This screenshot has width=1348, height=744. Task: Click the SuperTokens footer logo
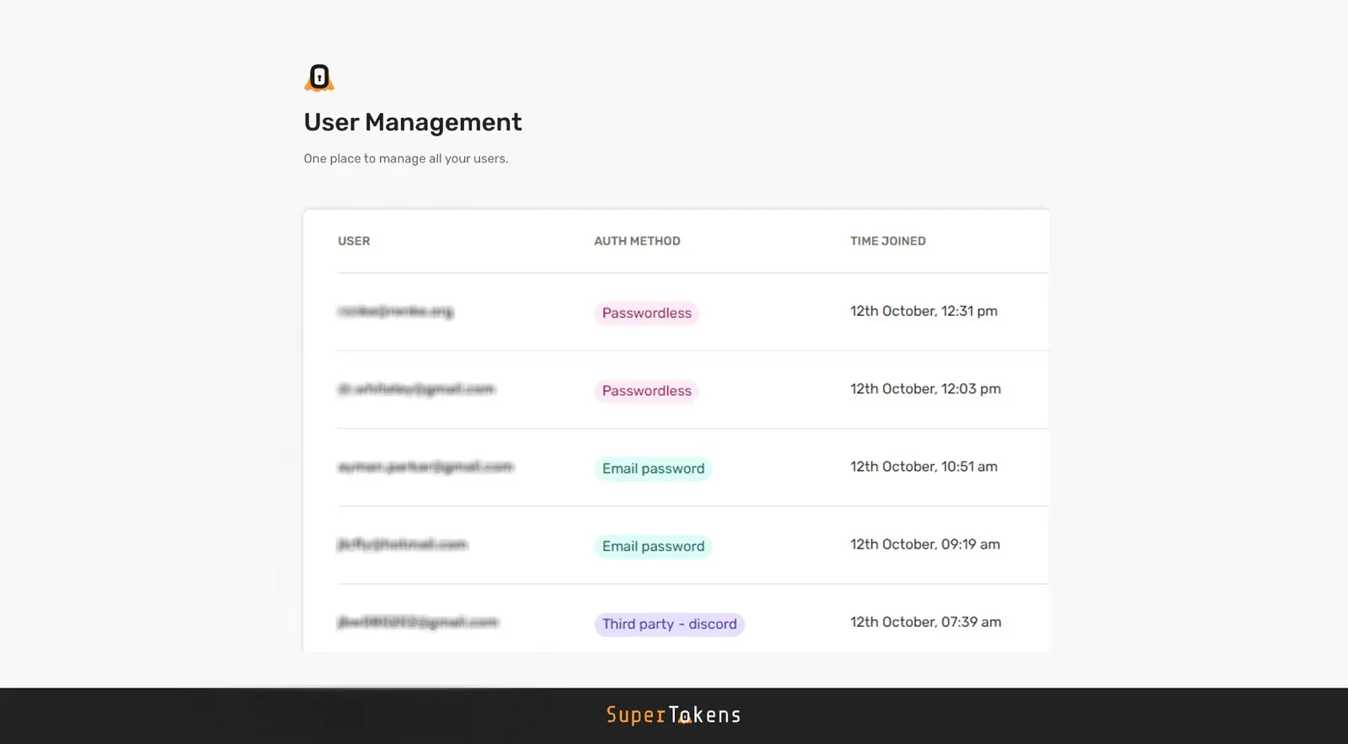[x=673, y=715]
